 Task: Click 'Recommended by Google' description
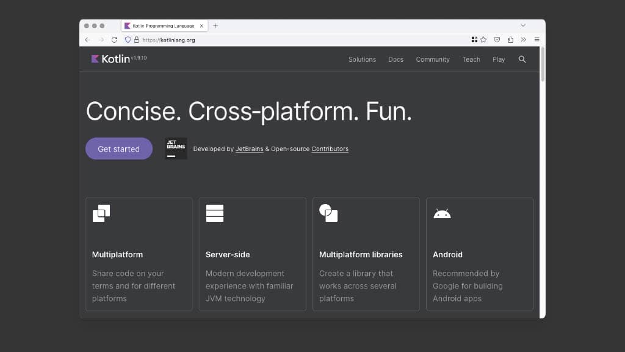468,286
